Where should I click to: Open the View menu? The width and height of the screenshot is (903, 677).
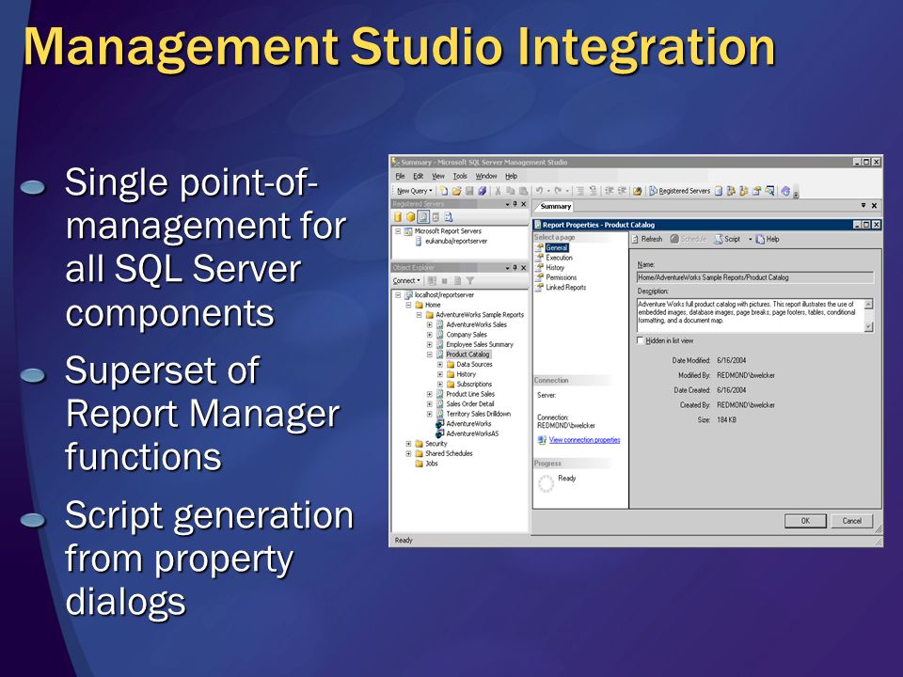(438, 176)
